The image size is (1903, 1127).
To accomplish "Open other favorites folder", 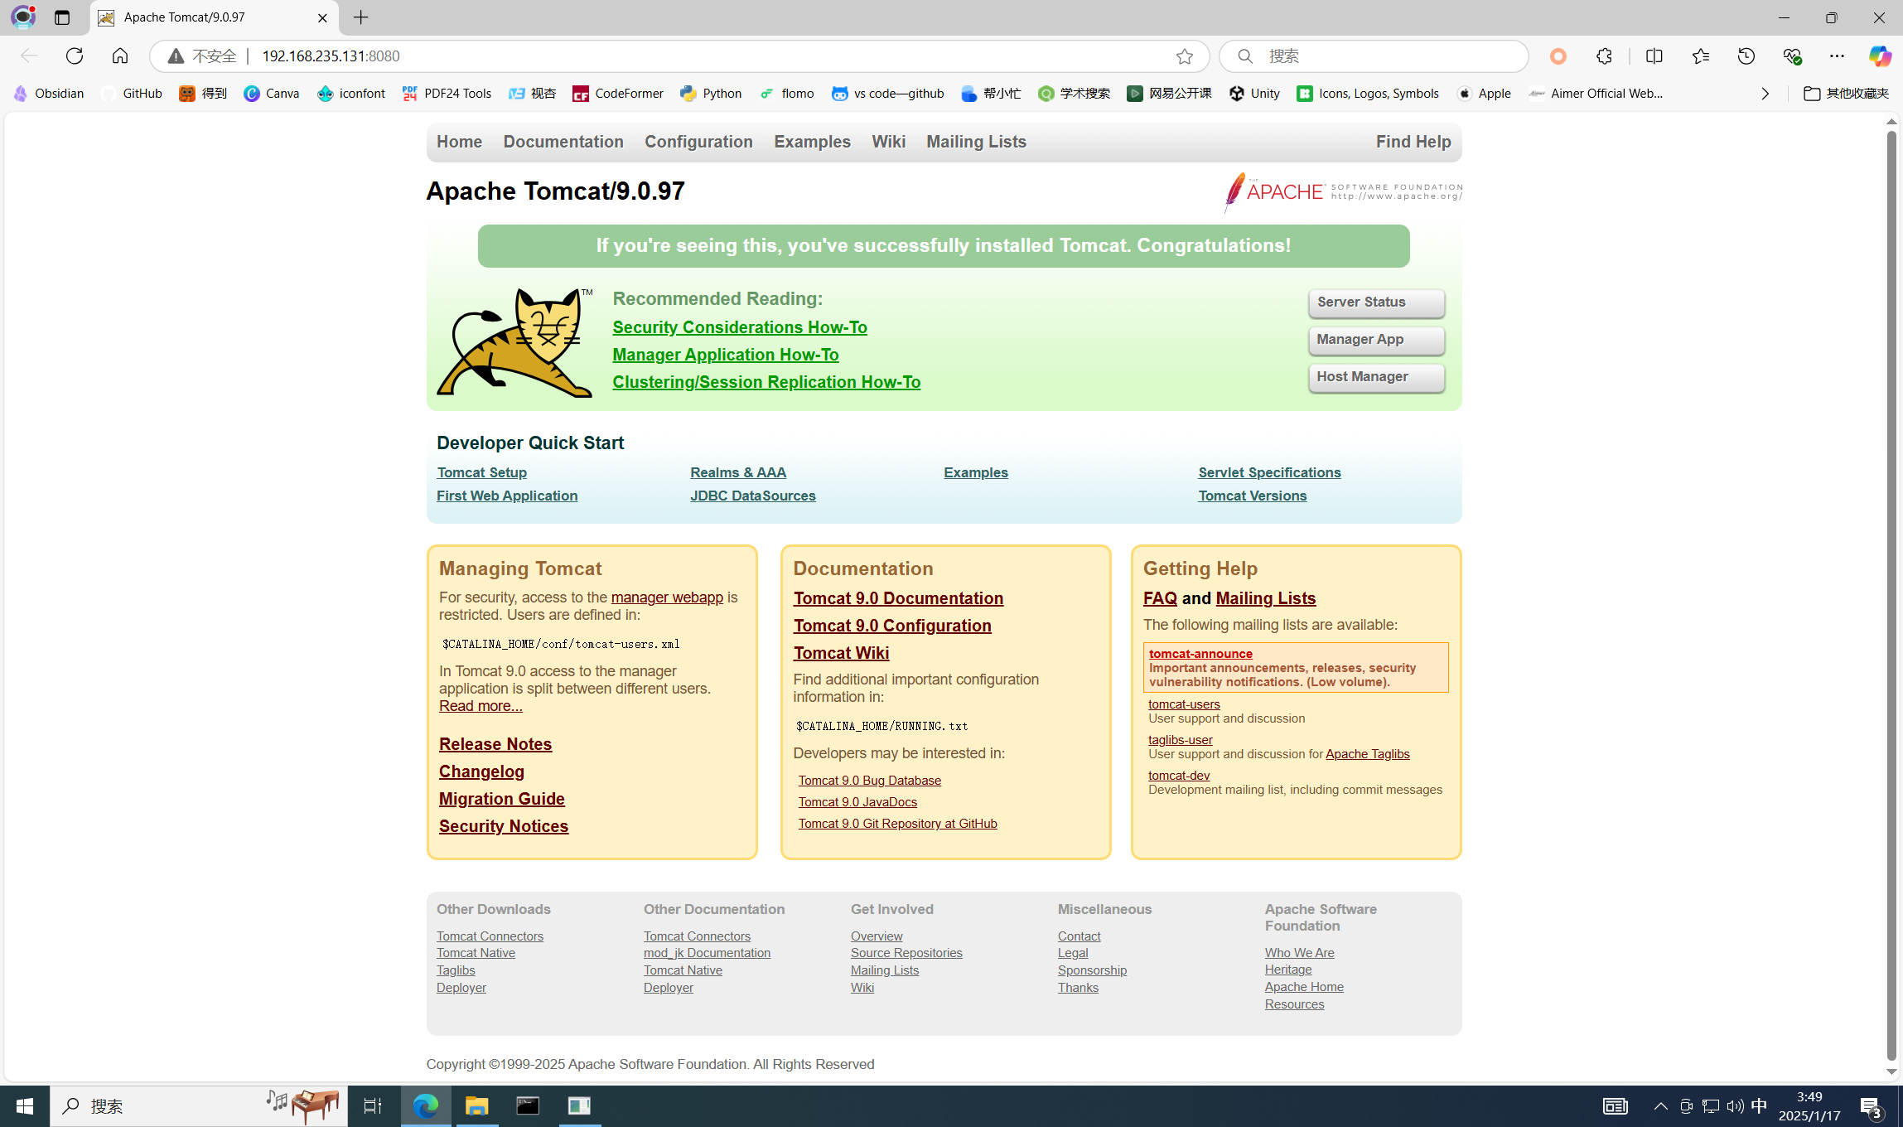I will pyautogui.click(x=1847, y=94).
